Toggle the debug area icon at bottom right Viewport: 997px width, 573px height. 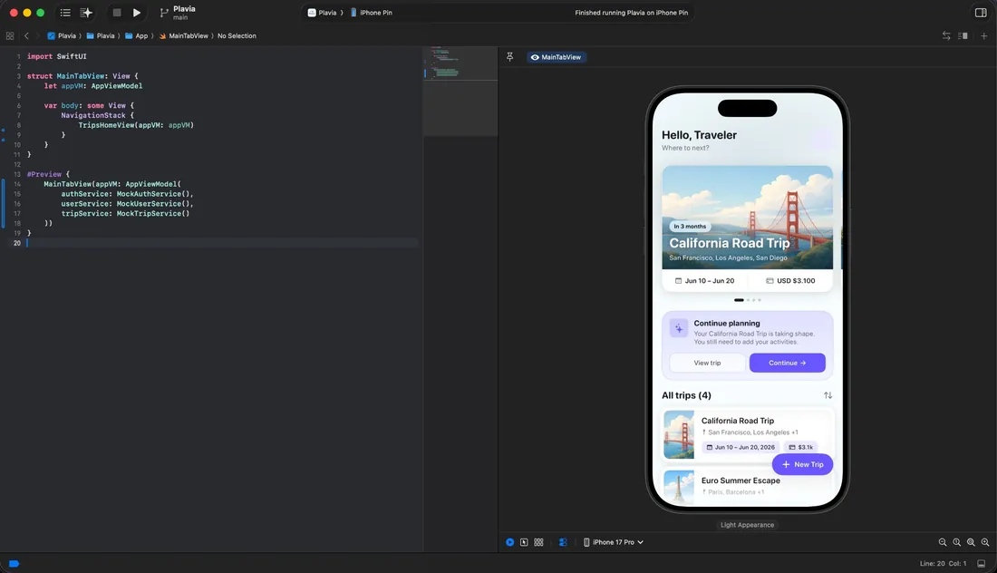[x=981, y=563]
